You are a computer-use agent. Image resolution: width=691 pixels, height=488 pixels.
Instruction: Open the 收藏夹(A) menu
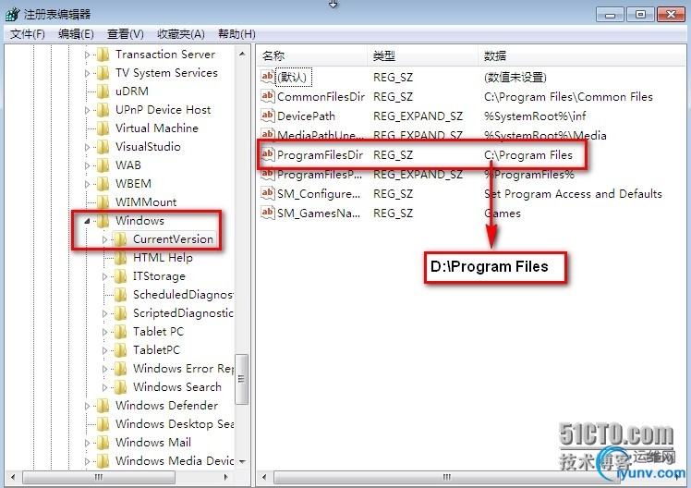(181, 34)
